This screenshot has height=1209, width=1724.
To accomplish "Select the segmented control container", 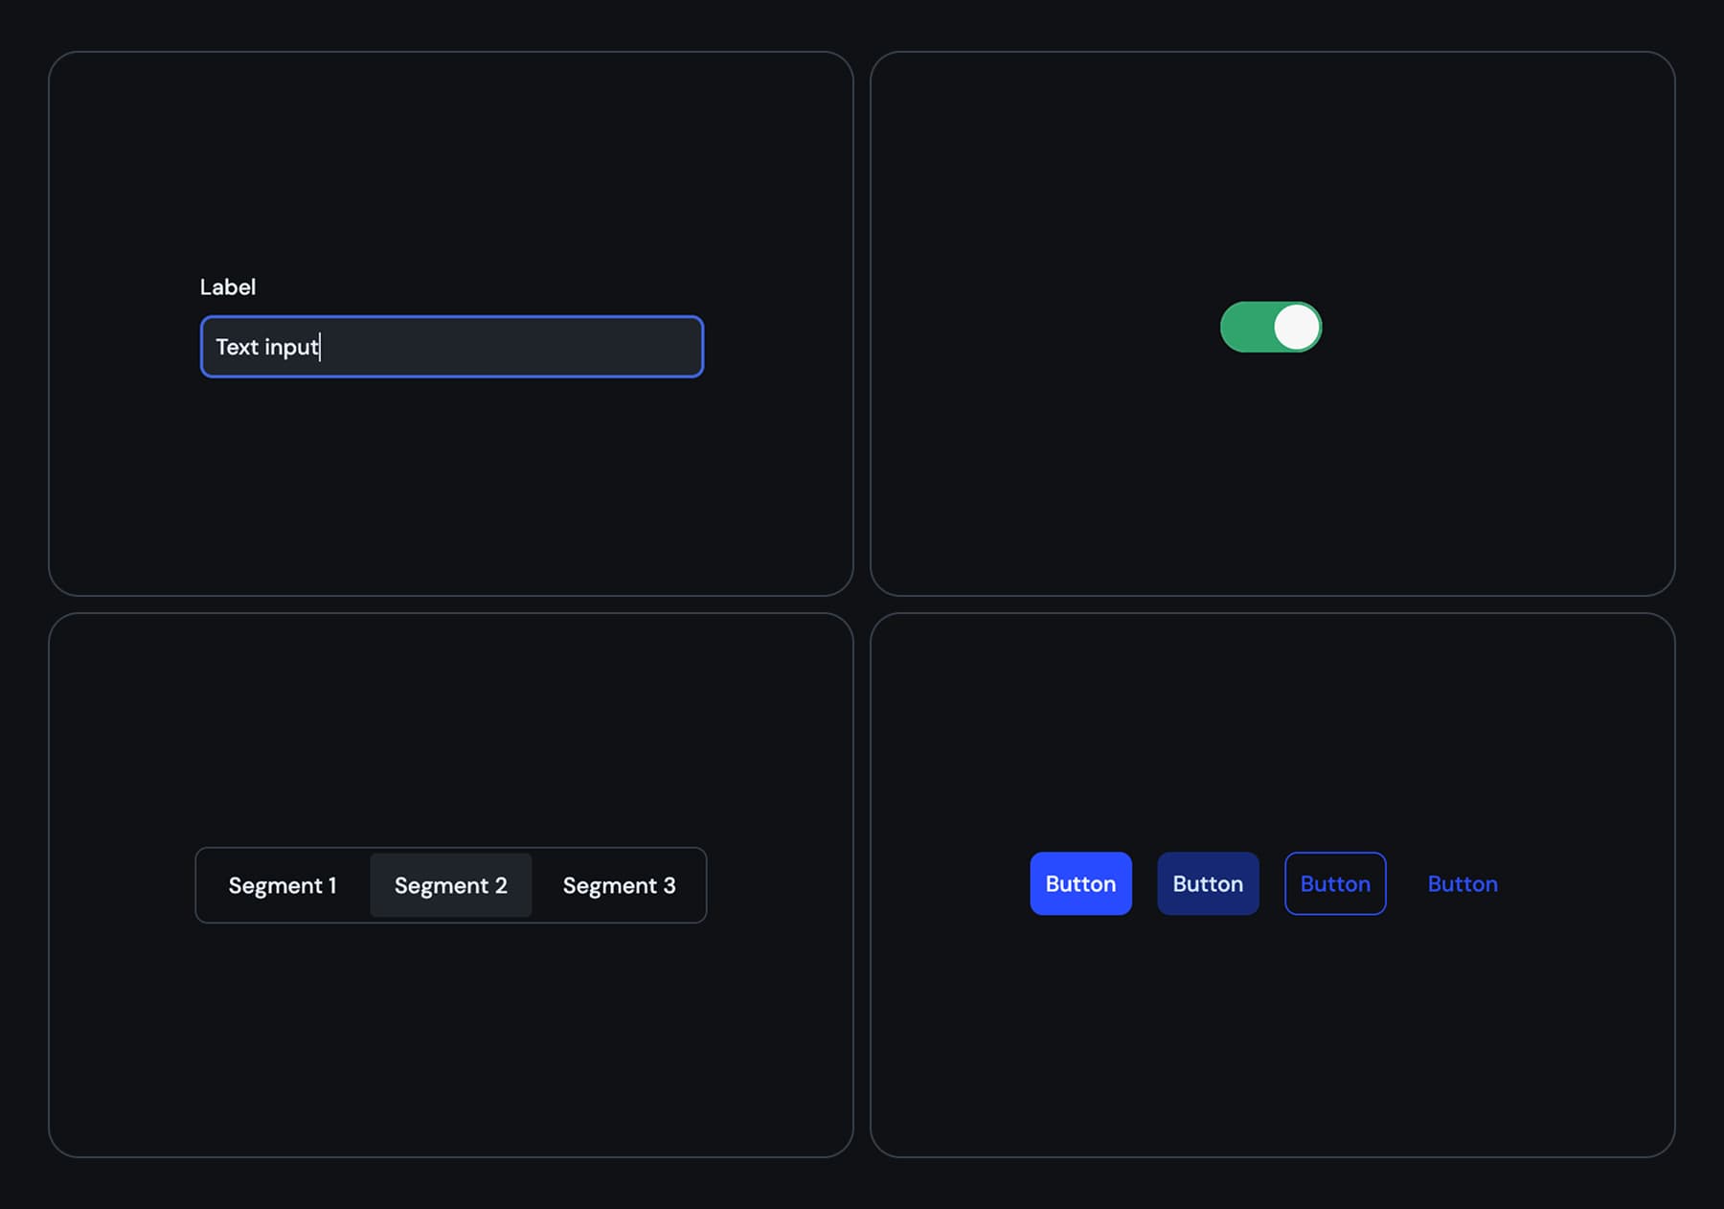I will pyautogui.click(x=450, y=884).
